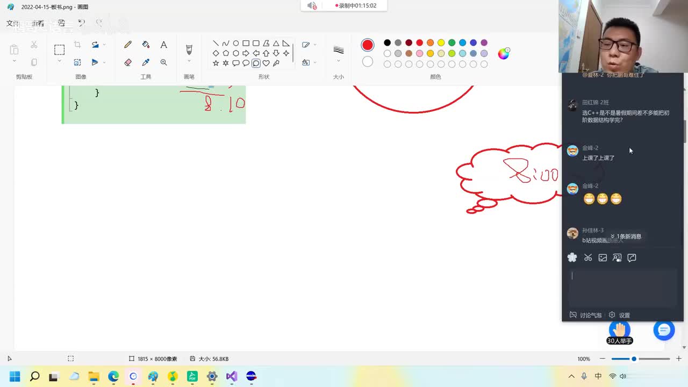Pick the green color swatch
Viewport: 688px width, 387px height.
(451, 43)
